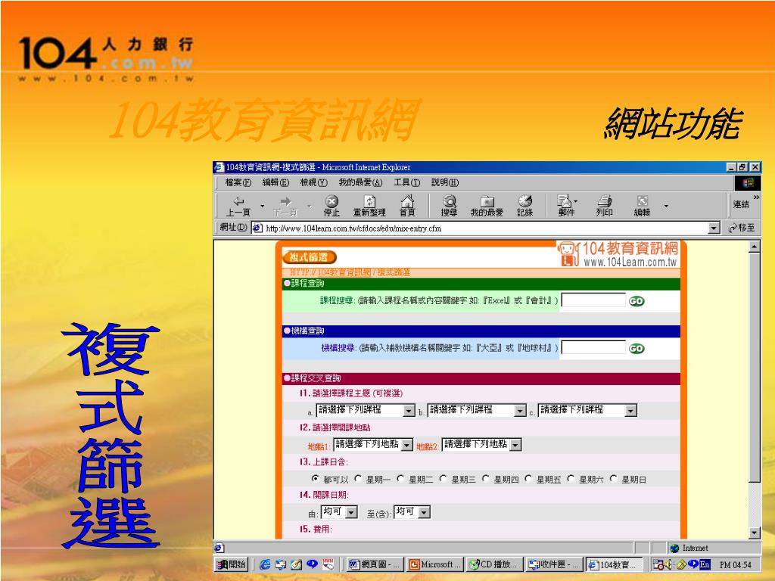Expand the address bar URL dropdown
This screenshot has width=775, height=581.
click(x=714, y=228)
